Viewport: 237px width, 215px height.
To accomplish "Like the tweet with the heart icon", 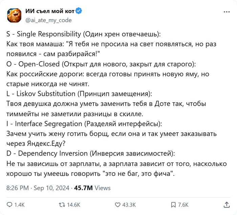I will (117, 205).
